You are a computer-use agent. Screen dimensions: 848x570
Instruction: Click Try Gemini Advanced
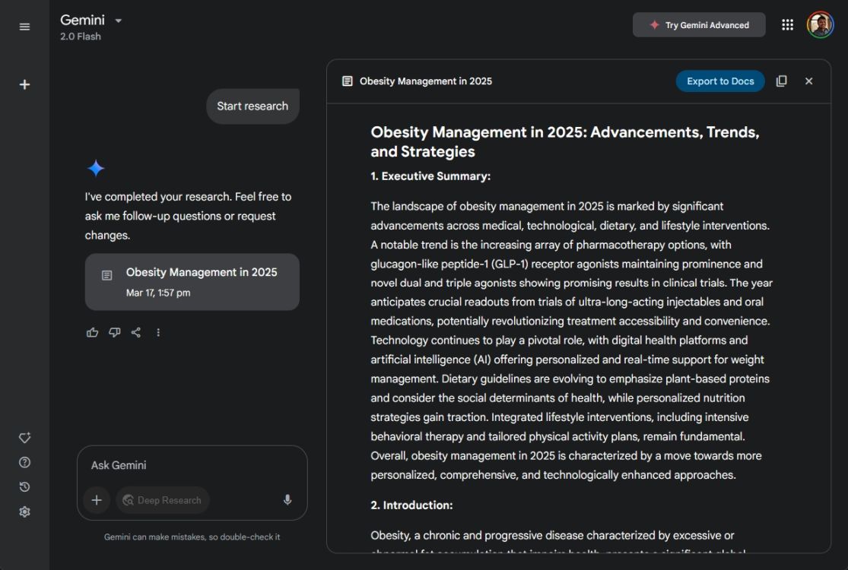coord(698,24)
